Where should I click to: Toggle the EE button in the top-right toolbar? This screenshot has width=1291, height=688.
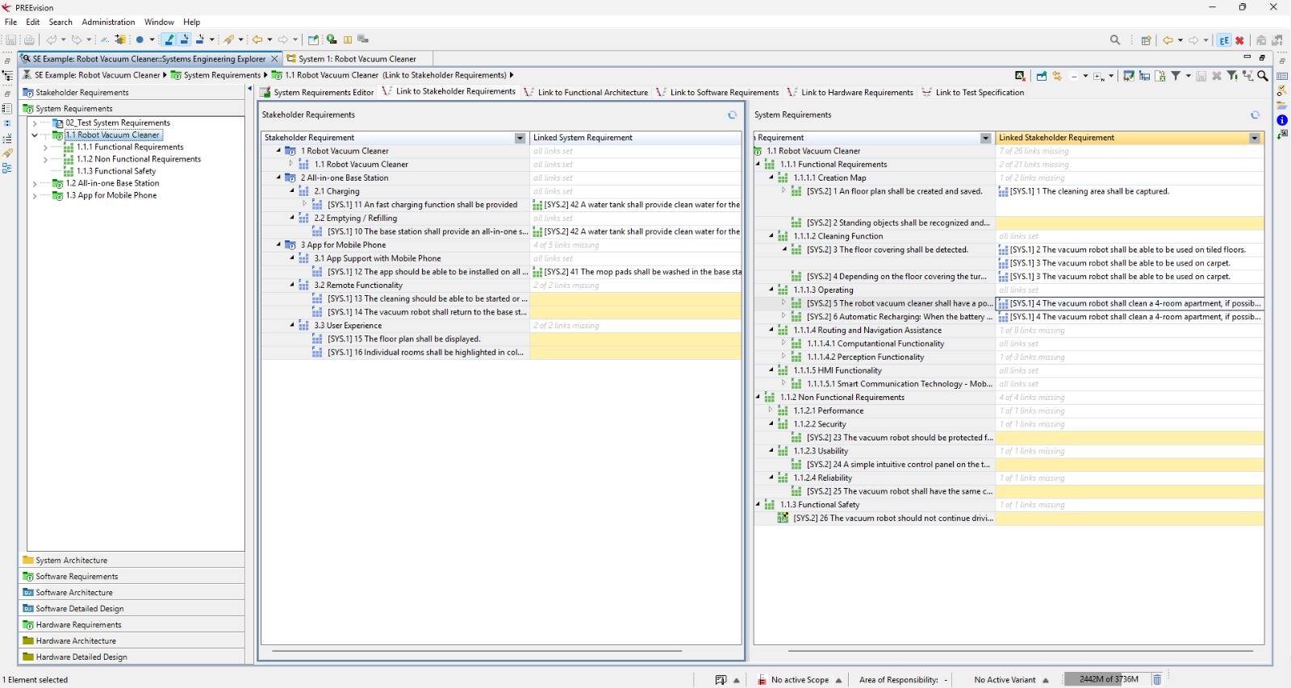1224,40
